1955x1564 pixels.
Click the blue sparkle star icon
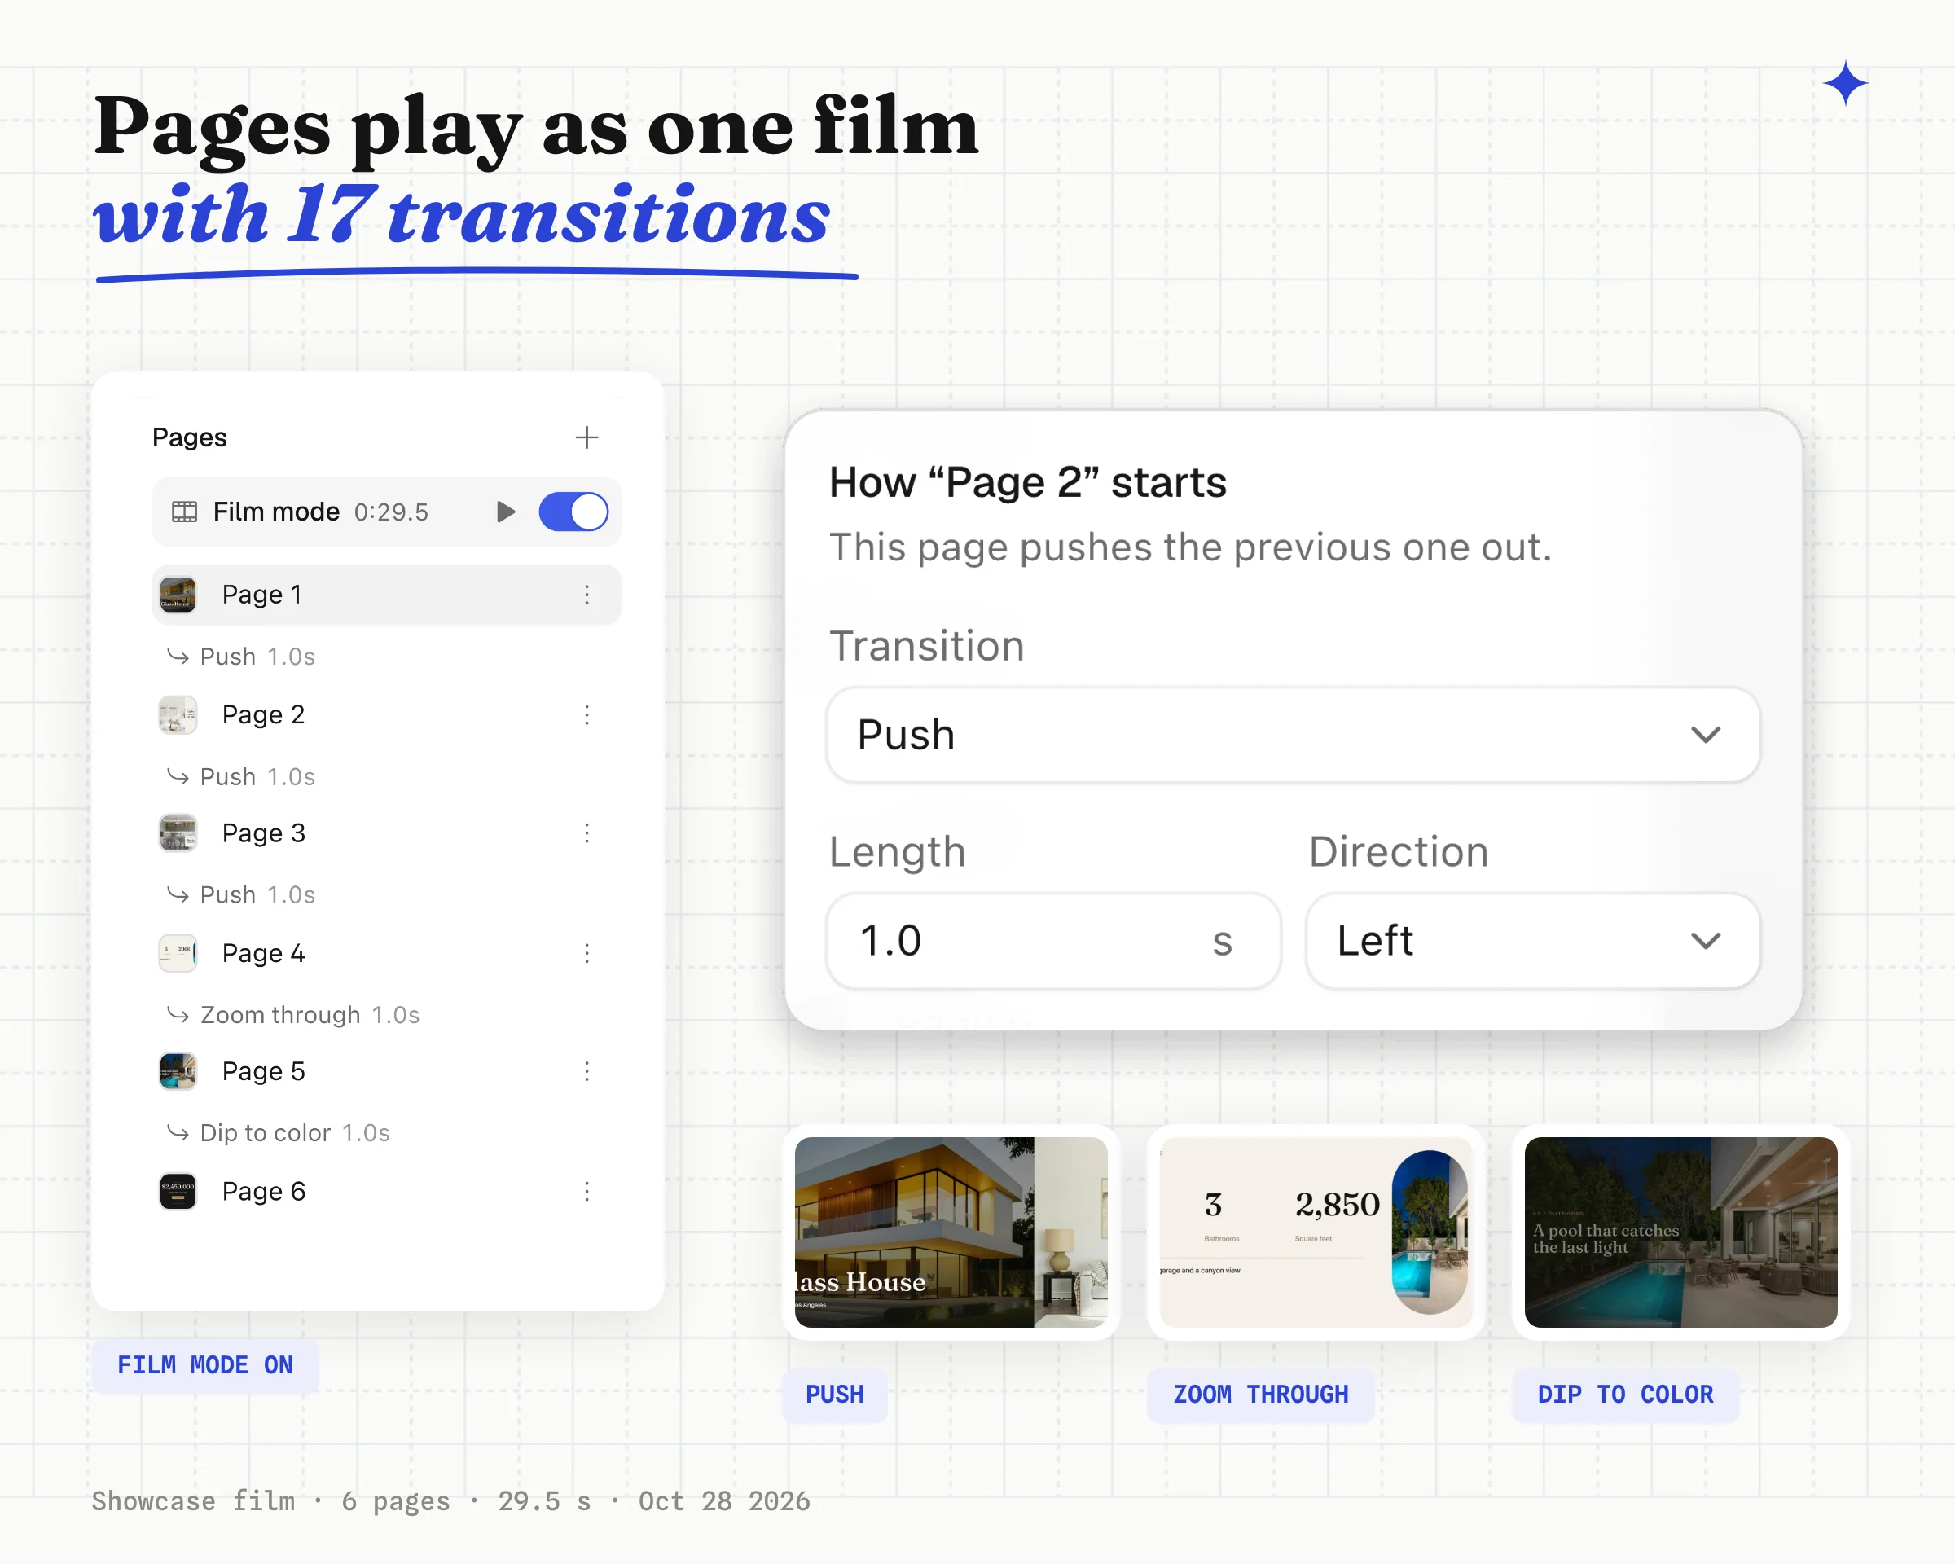point(1845,83)
